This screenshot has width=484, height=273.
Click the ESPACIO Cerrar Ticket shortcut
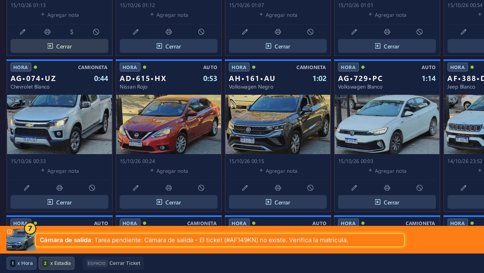[x=113, y=263]
